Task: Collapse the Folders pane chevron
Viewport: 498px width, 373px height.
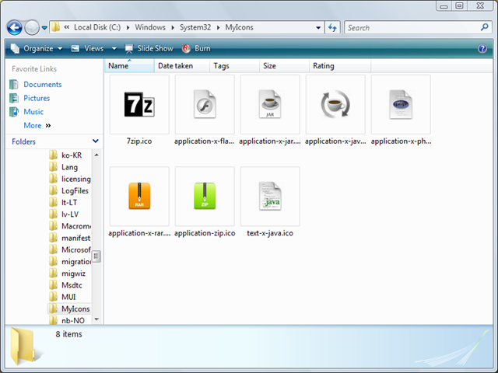Action: click(95, 141)
